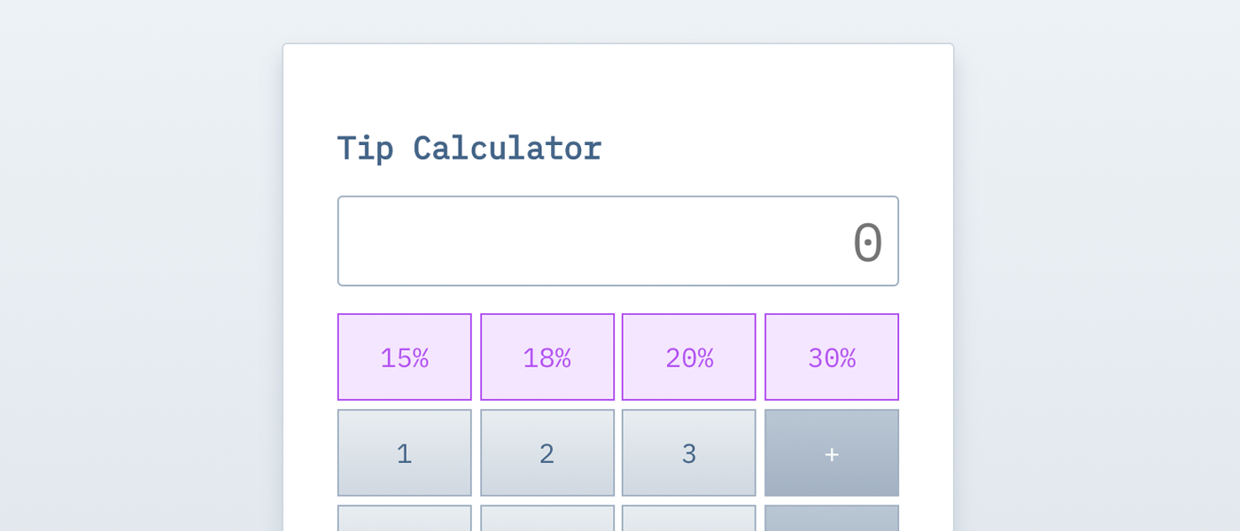The width and height of the screenshot is (1240, 531).
Task: Click the plus operator button
Action: tap(832, 452)
